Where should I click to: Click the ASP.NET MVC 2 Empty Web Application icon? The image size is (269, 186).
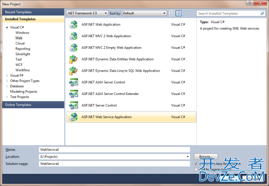tap(74, 48)
